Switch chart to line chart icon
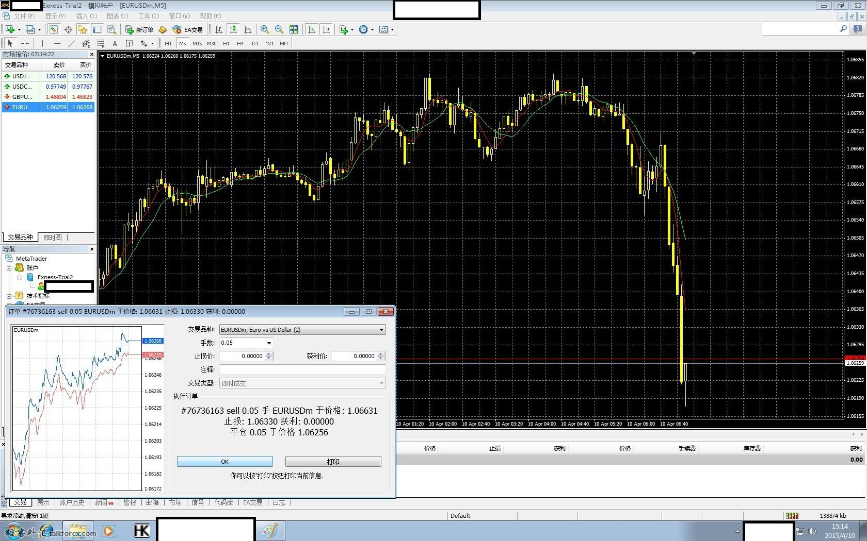This screenshot has height=541, width=867. coord(248,29)
